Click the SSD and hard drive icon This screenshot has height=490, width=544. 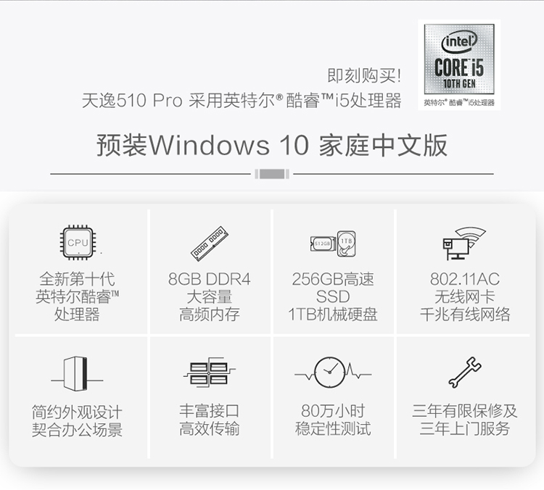point(333,244)
